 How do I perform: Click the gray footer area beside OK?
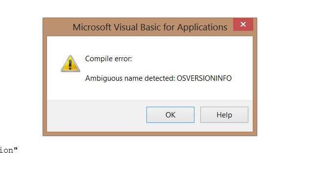point(97,116)
